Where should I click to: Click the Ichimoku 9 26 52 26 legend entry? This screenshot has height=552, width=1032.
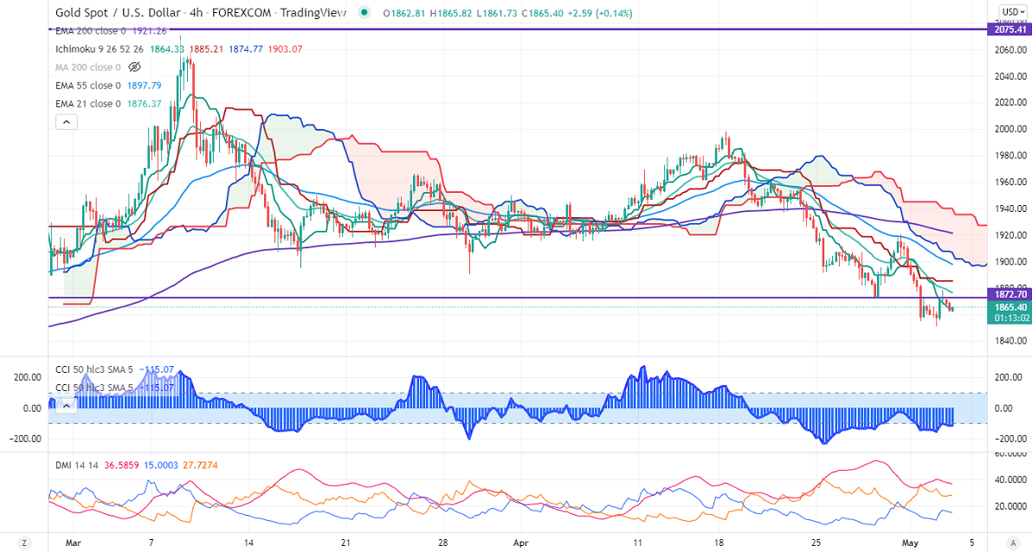(100, 48)
